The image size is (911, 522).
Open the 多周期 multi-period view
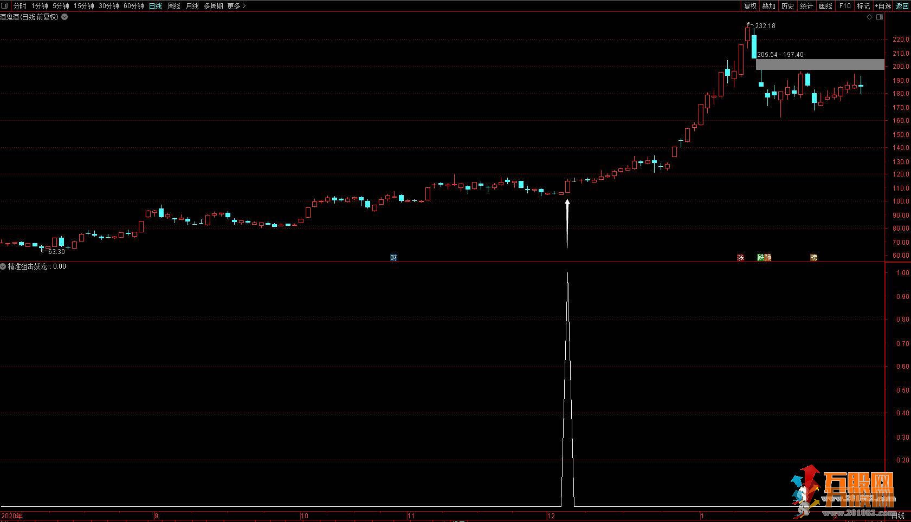coord(214,6)
